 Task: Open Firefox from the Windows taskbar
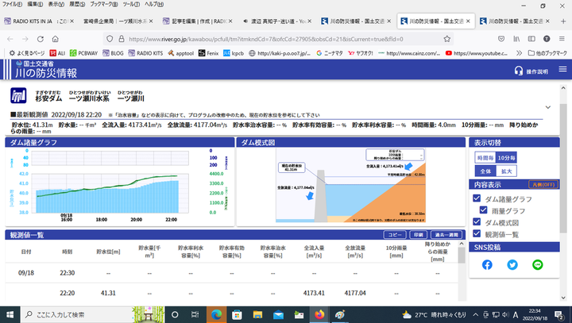pos(319,314)
